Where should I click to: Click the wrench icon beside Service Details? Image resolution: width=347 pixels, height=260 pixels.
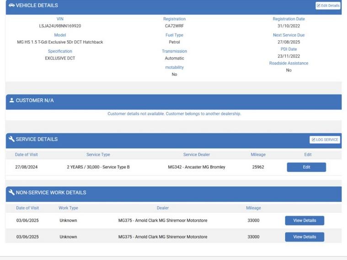tap(11, 139)
